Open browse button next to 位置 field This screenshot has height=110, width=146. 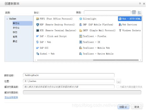[119, 81]
